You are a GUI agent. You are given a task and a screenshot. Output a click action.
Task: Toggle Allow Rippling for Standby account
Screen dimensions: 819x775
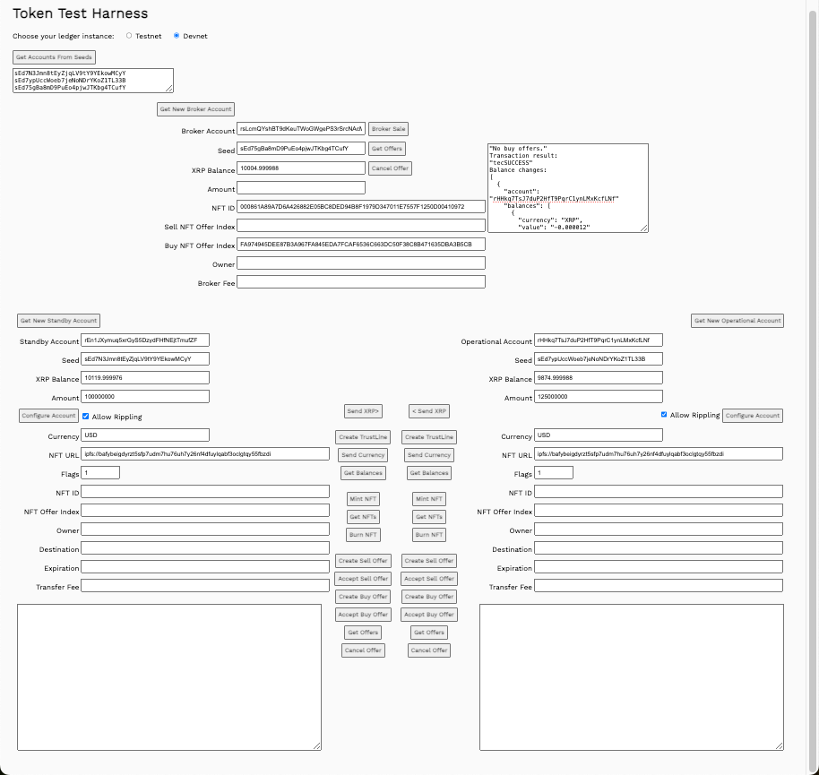86,416
